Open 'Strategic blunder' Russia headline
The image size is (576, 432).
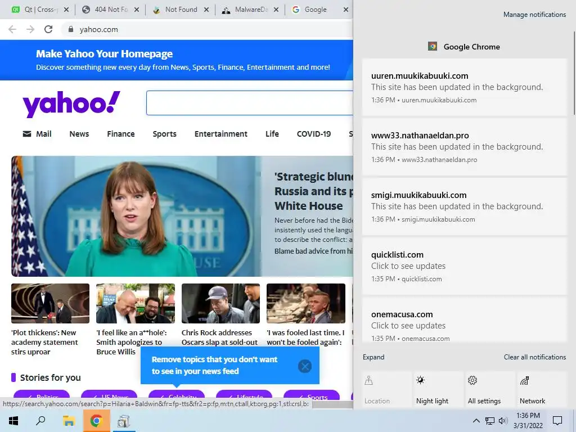tap(314, 191)
